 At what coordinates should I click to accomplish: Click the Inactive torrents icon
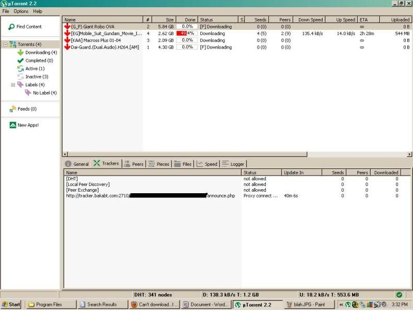21,76
